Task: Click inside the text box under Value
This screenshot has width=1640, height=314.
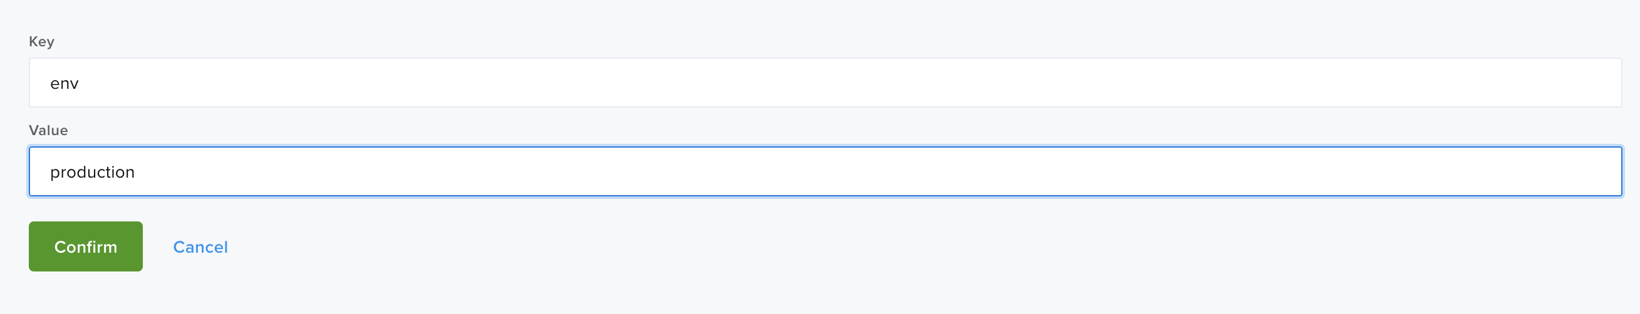Action: click(824, 171)
